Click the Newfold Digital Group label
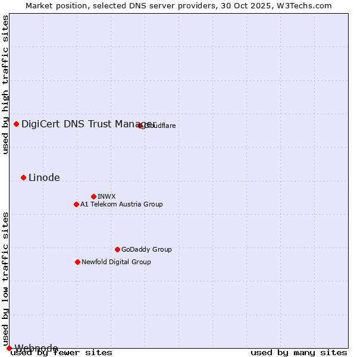Viewport: 357px width, 357px height. click(x=116, y=262)
